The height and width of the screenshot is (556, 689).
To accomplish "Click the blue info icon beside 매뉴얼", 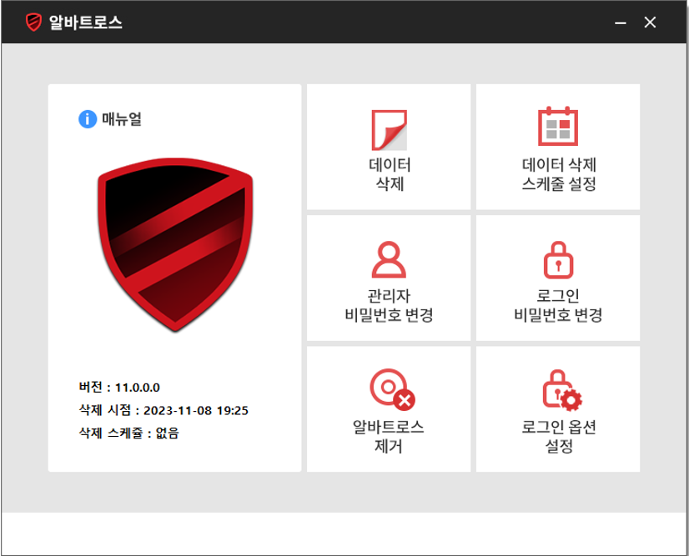I will point(87,119).
